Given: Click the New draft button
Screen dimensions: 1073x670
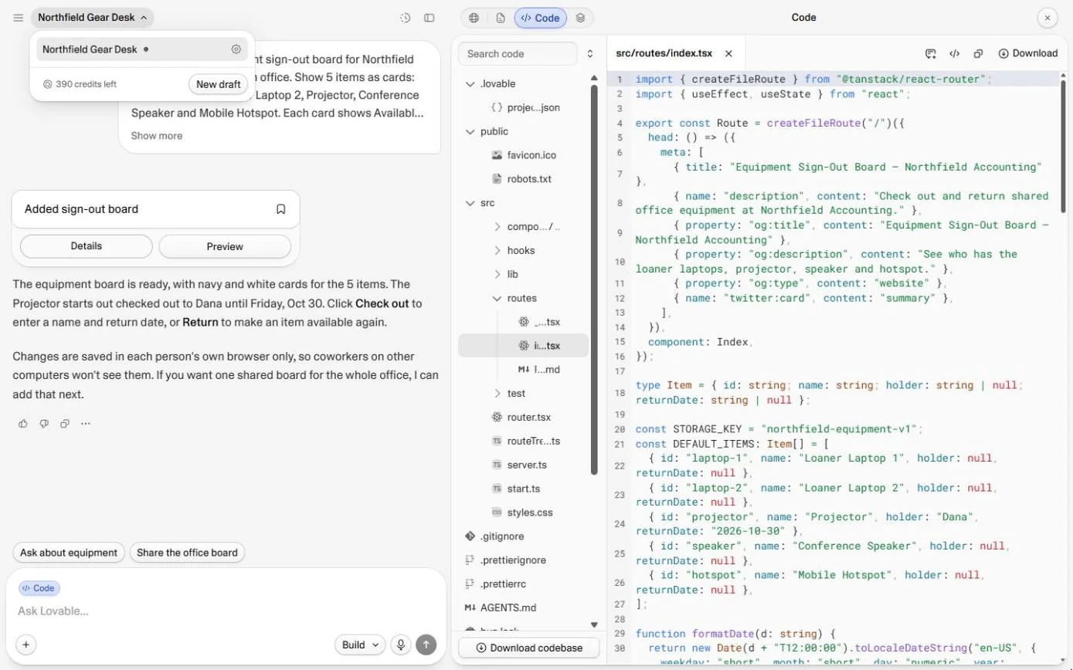Looking at the screenshot, I should click(218, 84).
